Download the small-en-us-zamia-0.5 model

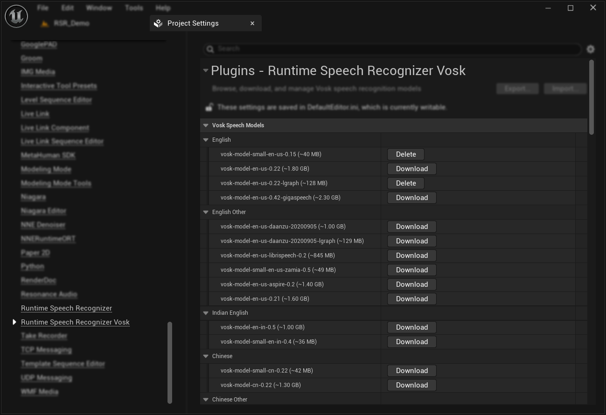click(412, 270)
